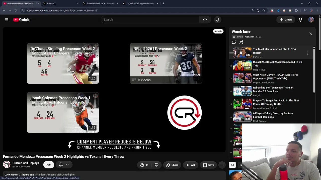This screenshot has width=321, height=180.
Task: Open Alonzo B playlist owner link
Action: tap(249, 37)
